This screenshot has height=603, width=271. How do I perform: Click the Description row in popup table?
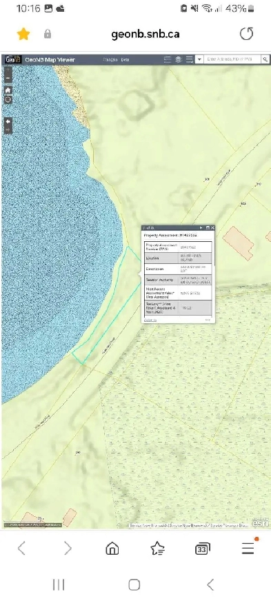click(178, 269)
